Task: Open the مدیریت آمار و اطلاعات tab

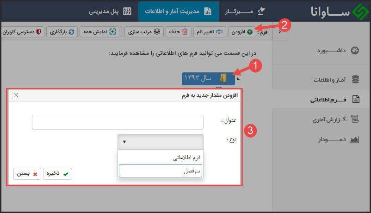Action: (179, 12)
